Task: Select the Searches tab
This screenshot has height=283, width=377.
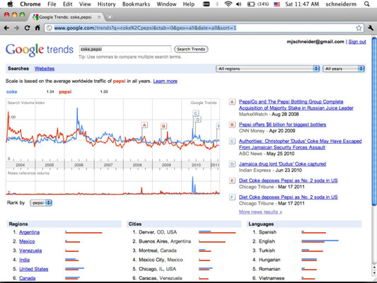Action: click(x=18, y=69)
